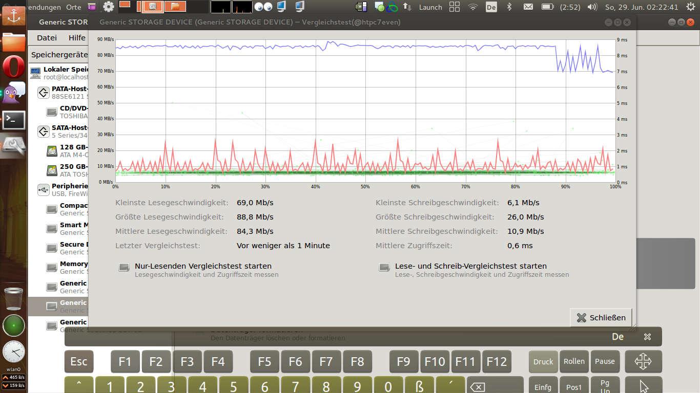This screenshot has width=700, height=393.
Task: Open the Pidgin messenger dock icon
Action: pyautogui.click(x=14, y=92)
